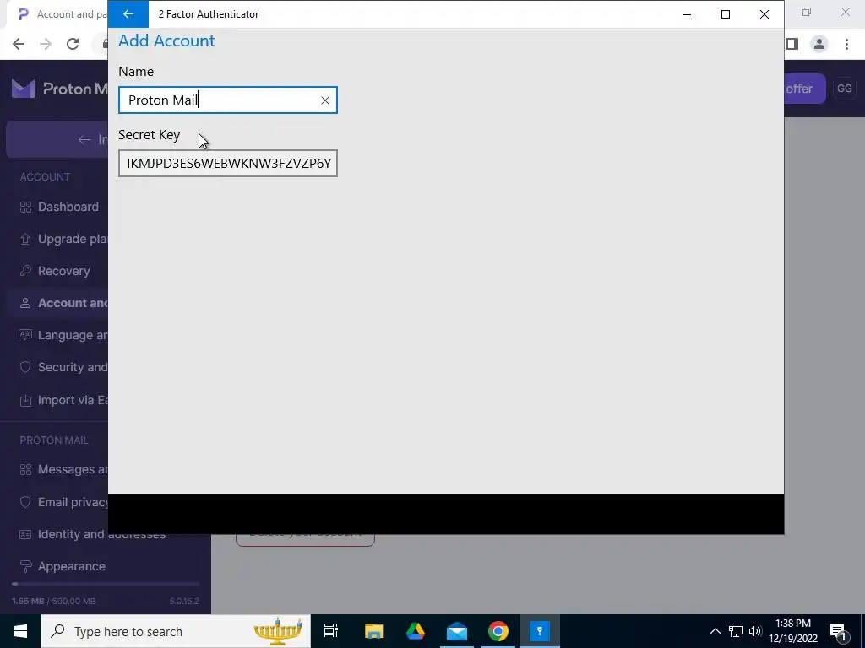The height and width of the screenshot is (648, 865).
Task: Toggle the Chrome side panel icon
Action: point(792,44)
